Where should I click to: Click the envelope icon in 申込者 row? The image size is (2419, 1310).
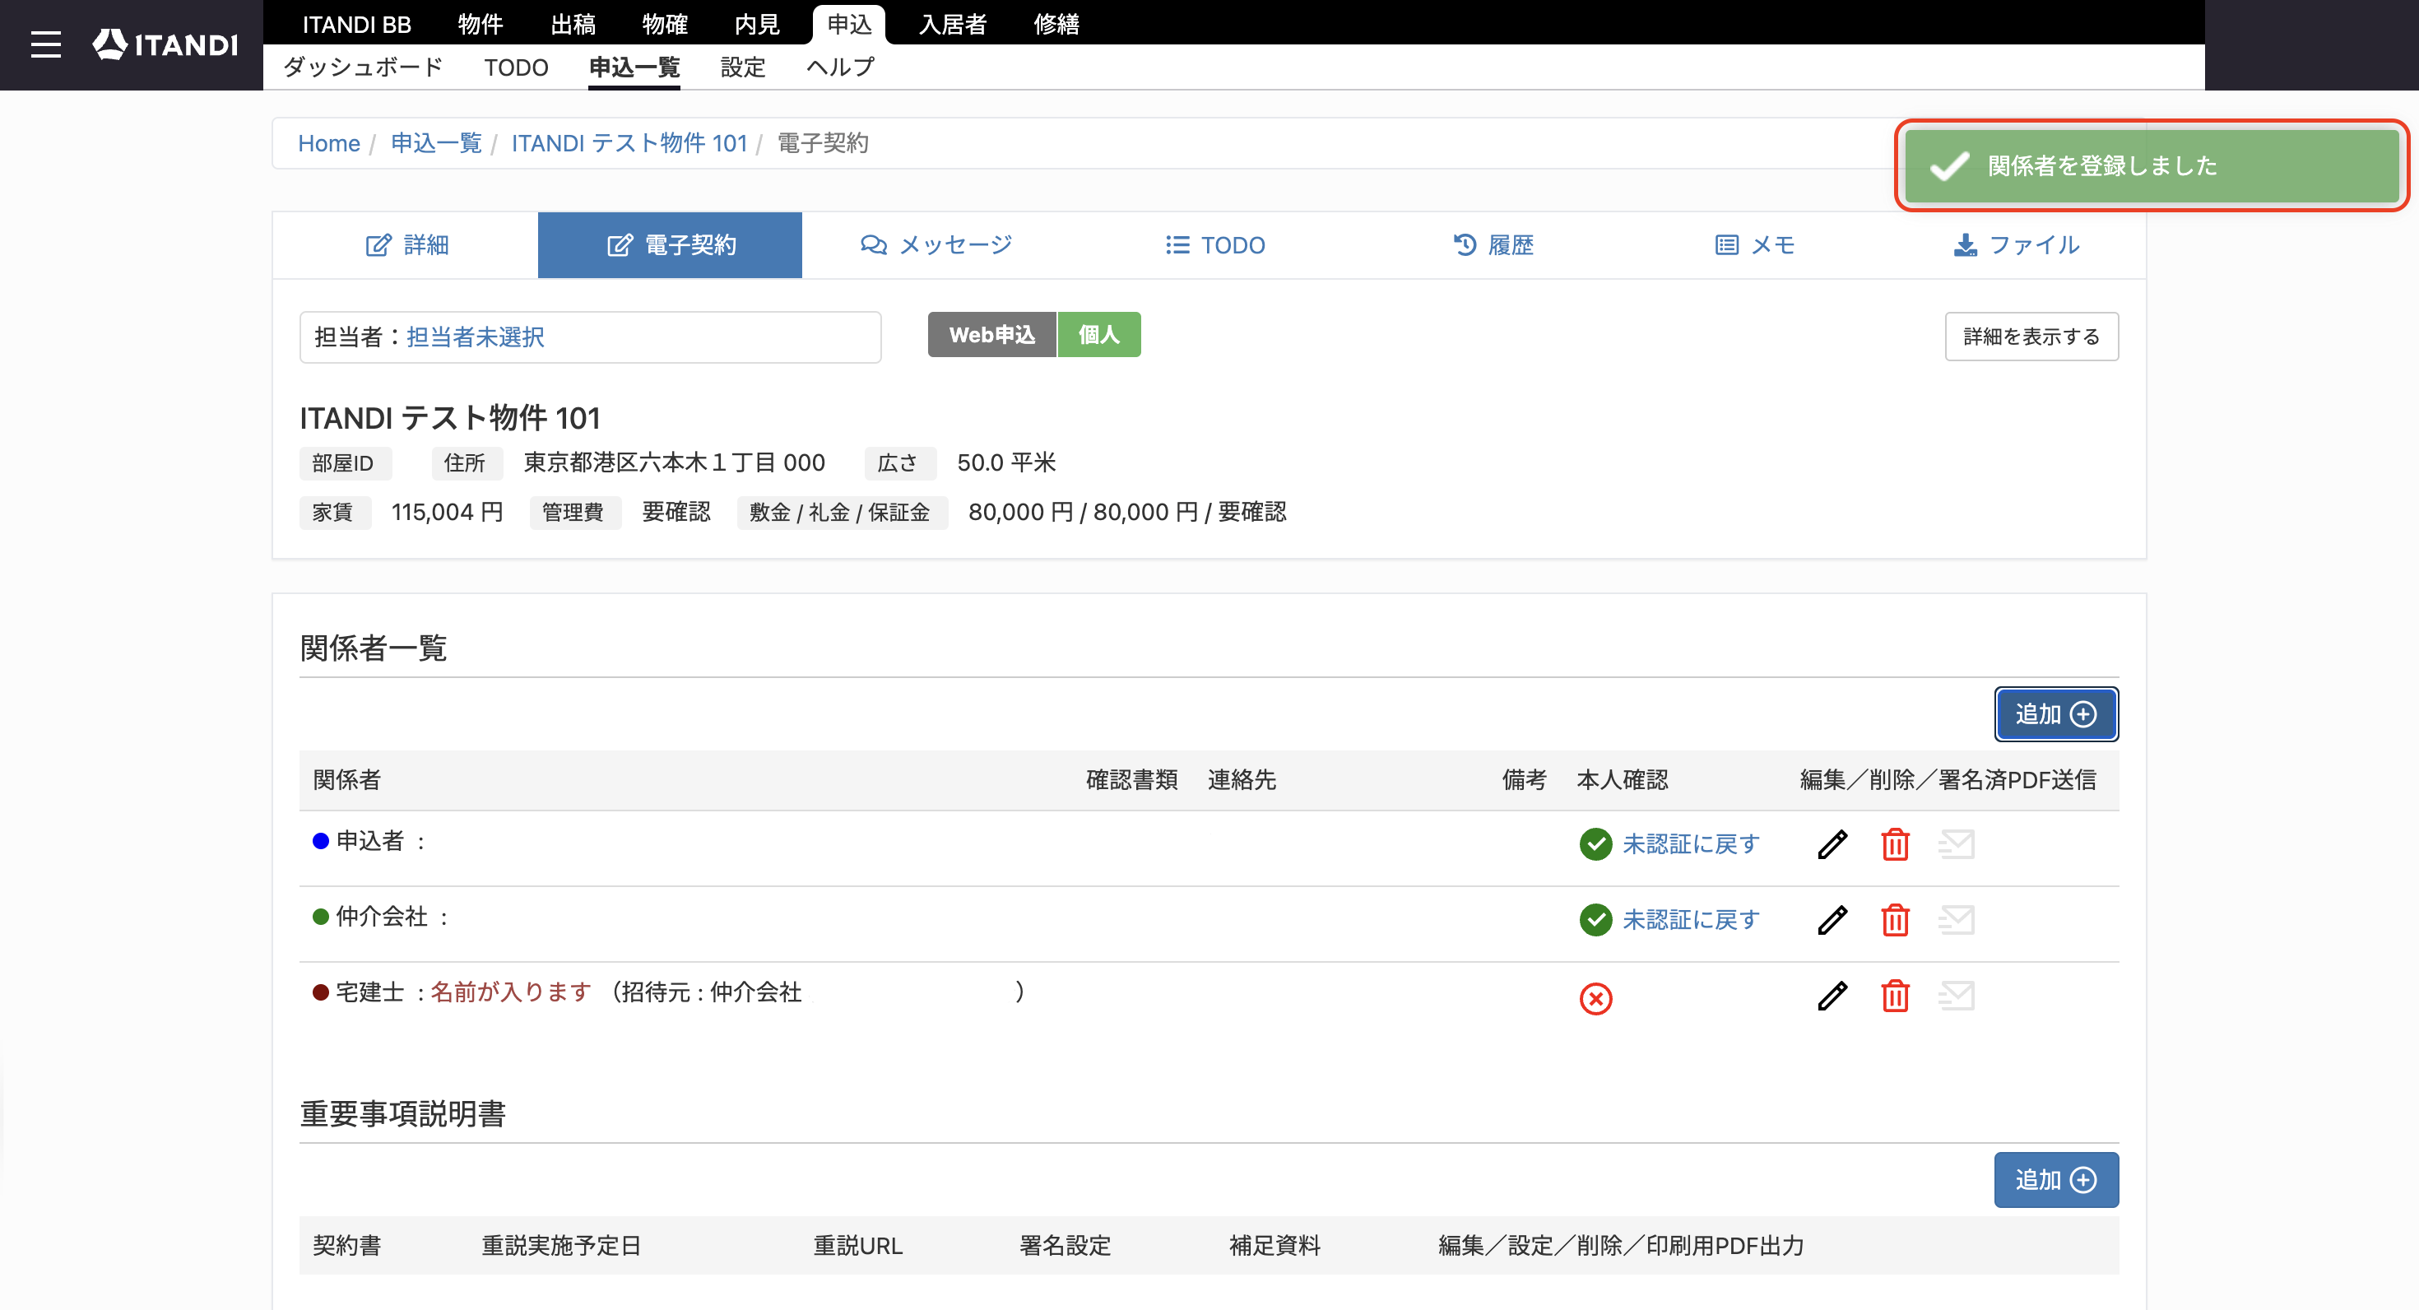click(x=1956, y=844)
